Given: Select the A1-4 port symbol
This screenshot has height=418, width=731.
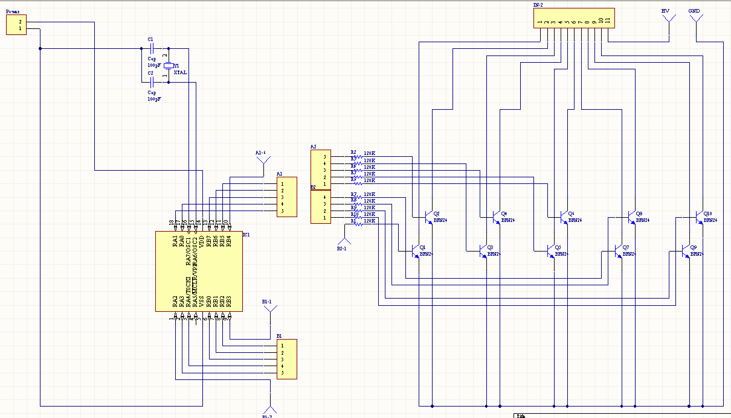Looking at the screenshot, I should pos(263,160).
